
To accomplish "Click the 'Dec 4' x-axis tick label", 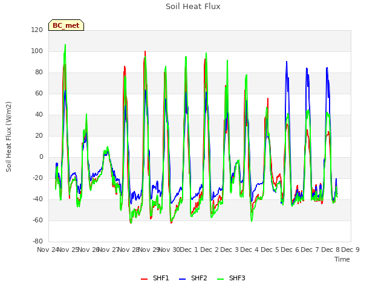I will point(250,250).
